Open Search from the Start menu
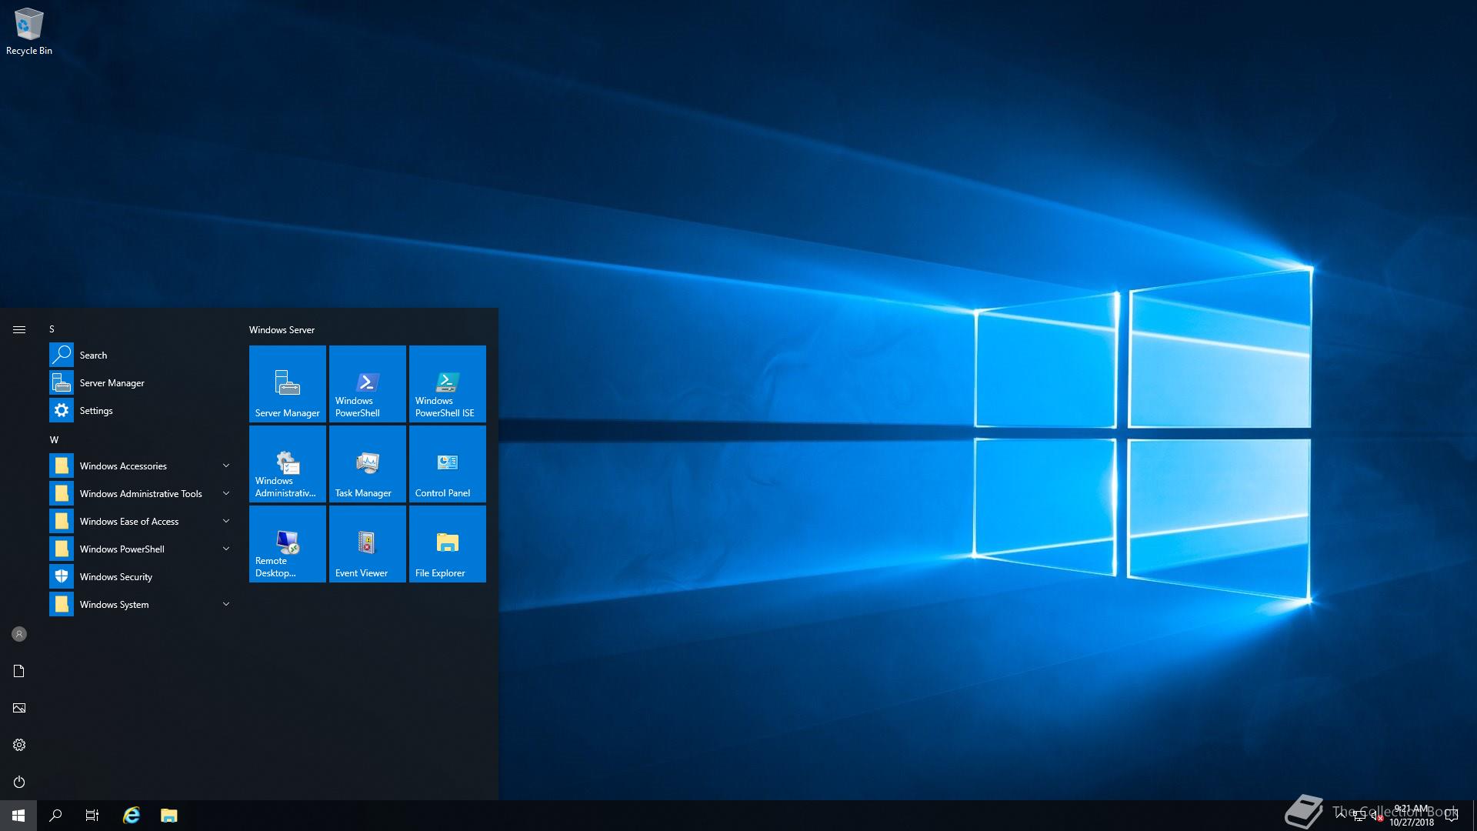The width and height of the screenshot is (1477, 831). (94, 355)
